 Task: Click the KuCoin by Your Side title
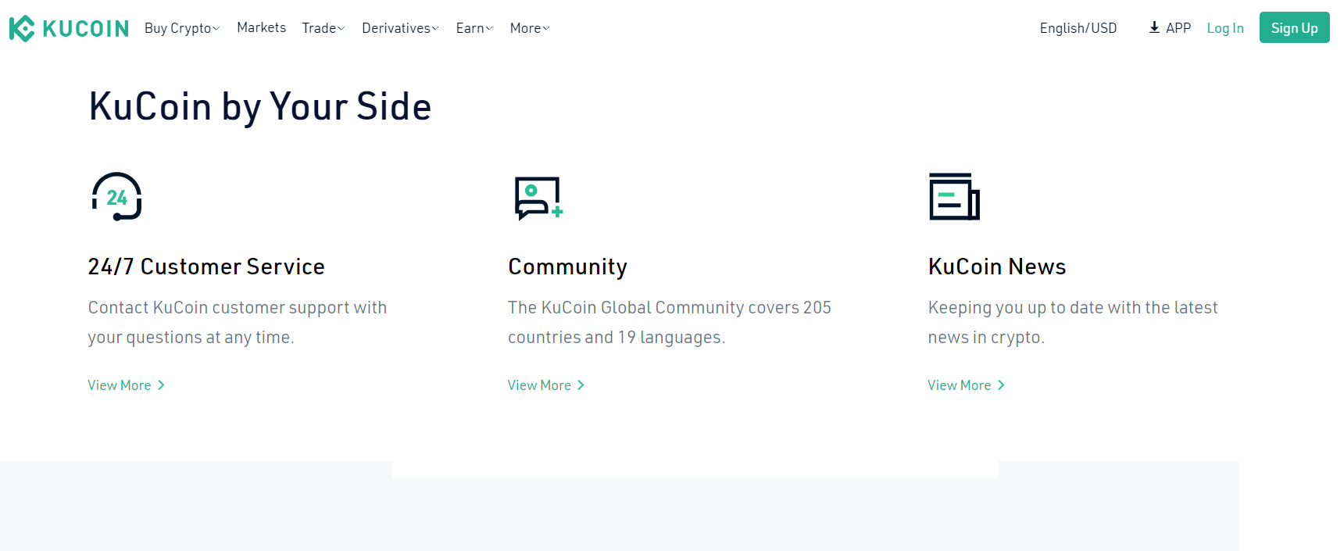[x=260, y=107]
